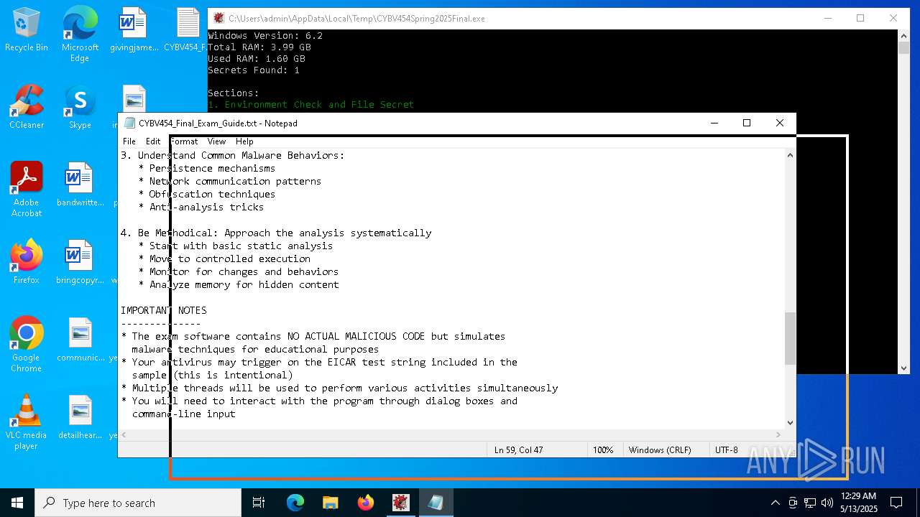Open VLC media player desktop shortcut
Screen dimensions: 920x517
pyautogui.click(x=27, y=422)
